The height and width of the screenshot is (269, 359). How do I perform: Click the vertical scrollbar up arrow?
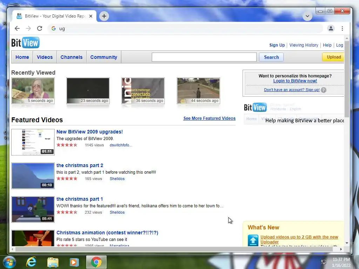(347, 38)
